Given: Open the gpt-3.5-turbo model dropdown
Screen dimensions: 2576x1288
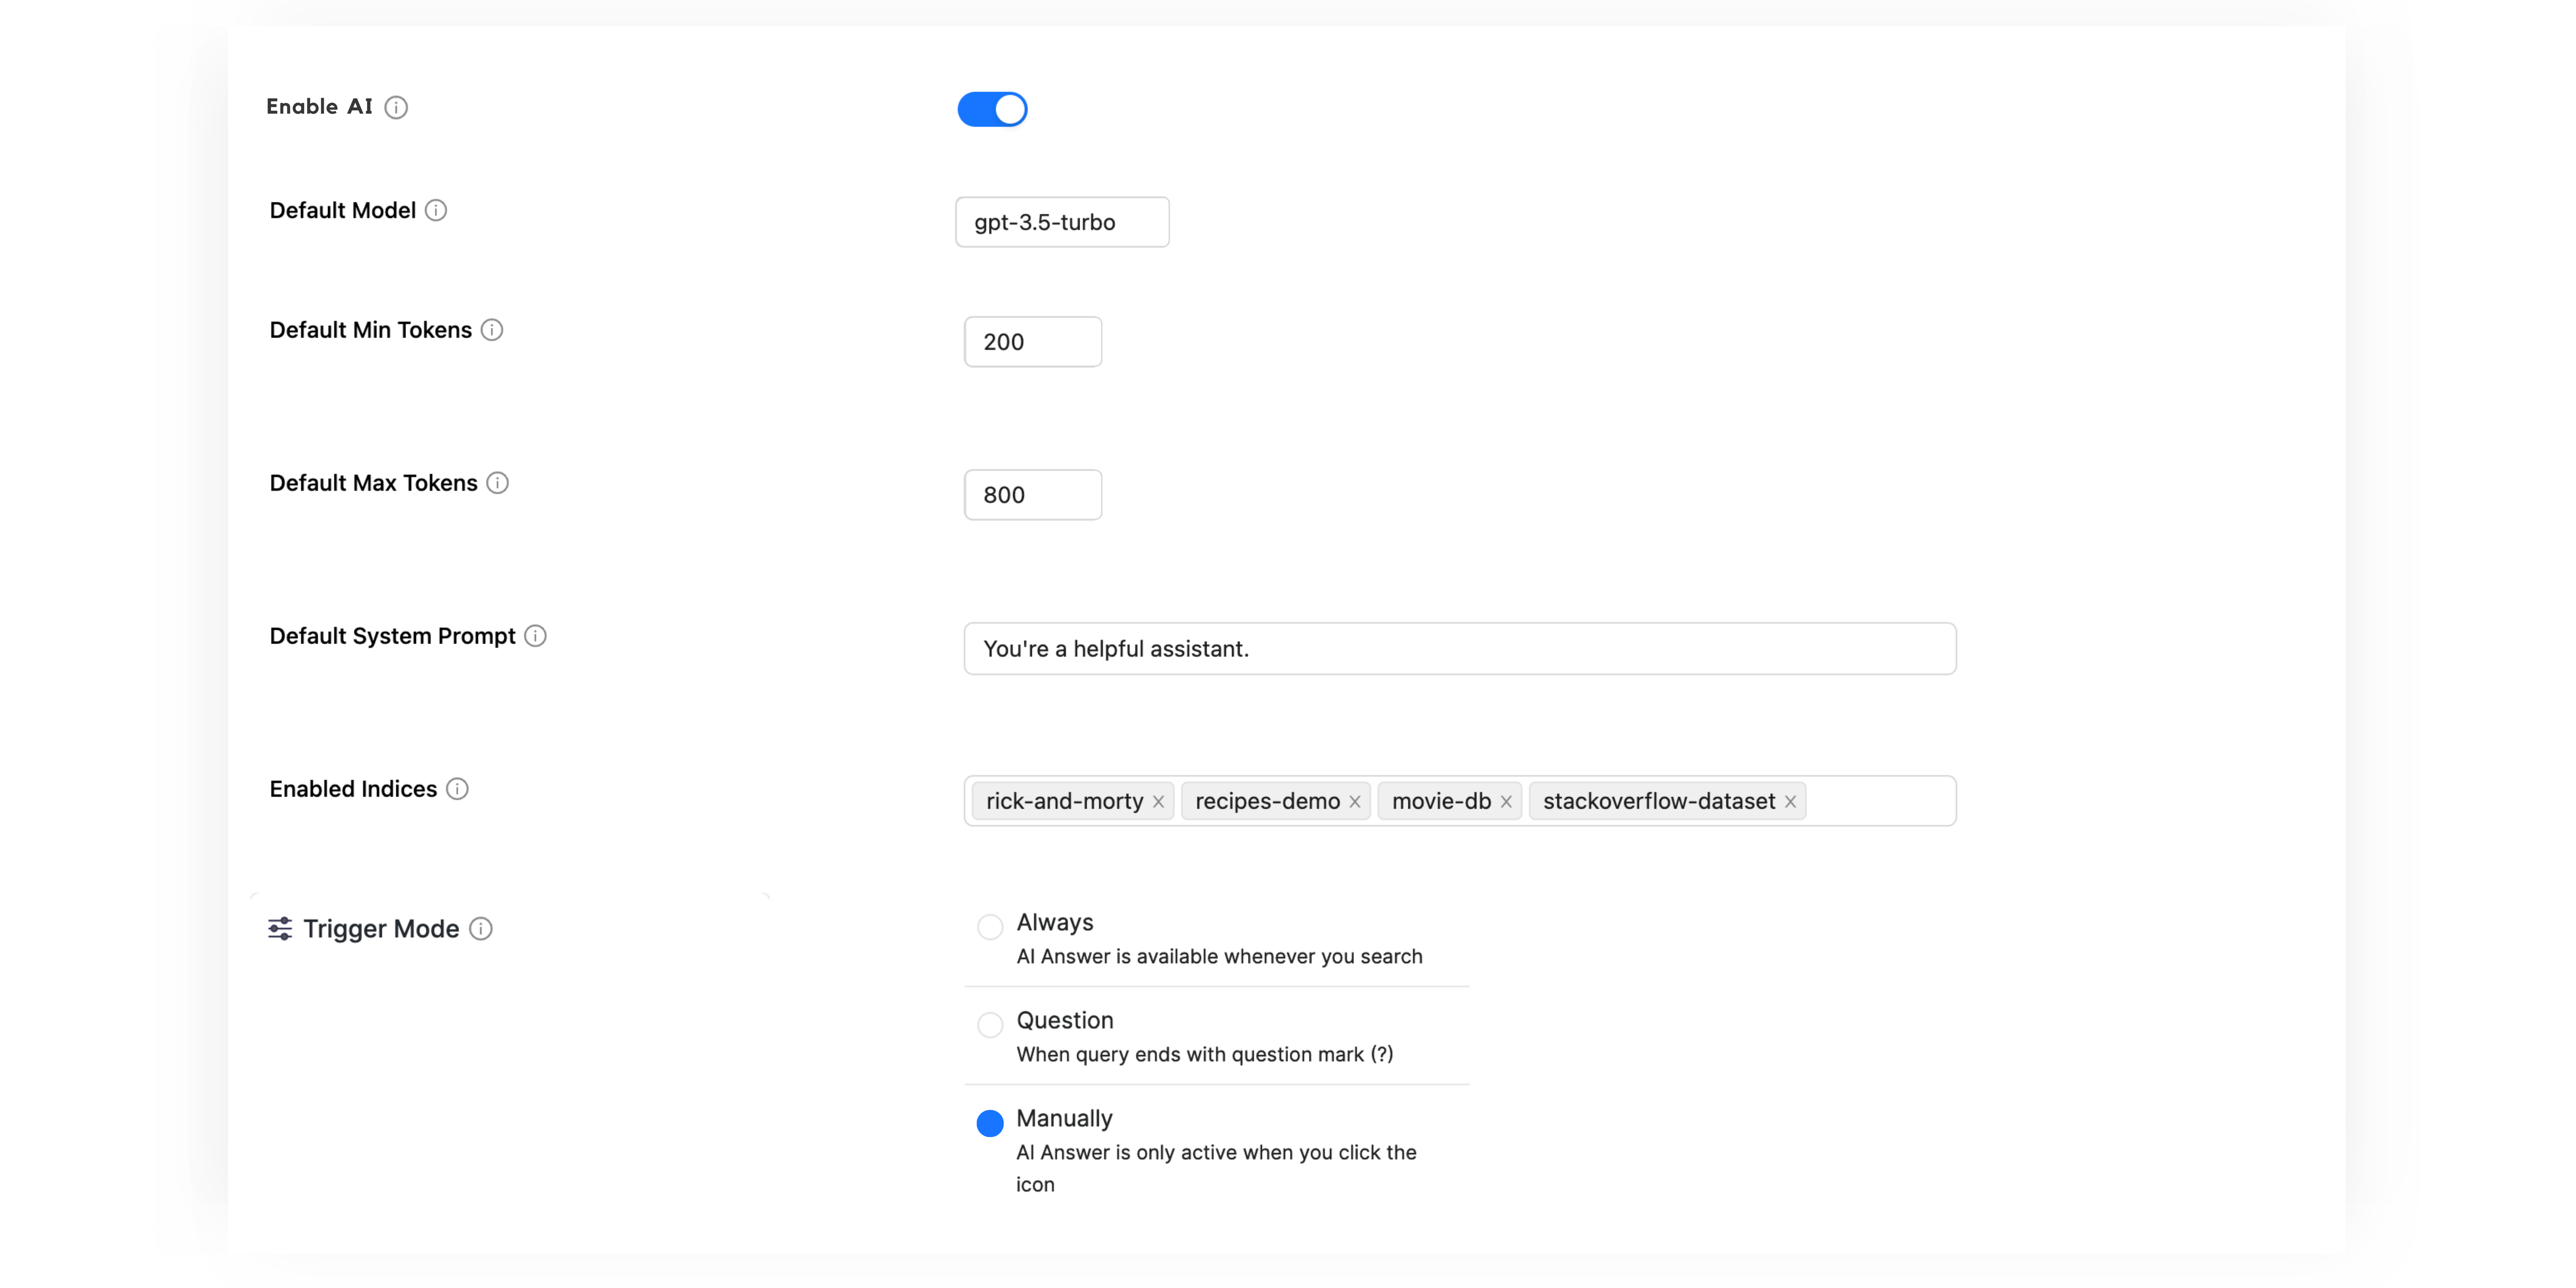Looking at the screenshot, I should (1062, 222).
